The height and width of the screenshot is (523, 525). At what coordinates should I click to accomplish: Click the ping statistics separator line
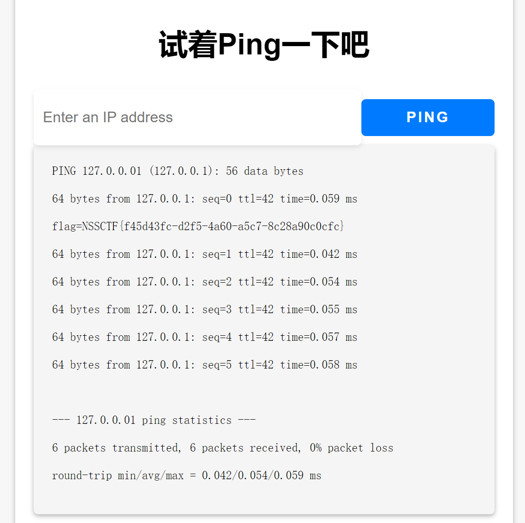tap(153, 420)
